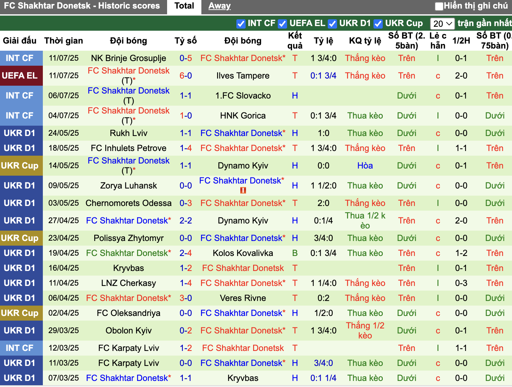Viewport: 512px width, 387px height.
Task: Uncheck the INT CF filter checkbox
Action: [241, 24]
